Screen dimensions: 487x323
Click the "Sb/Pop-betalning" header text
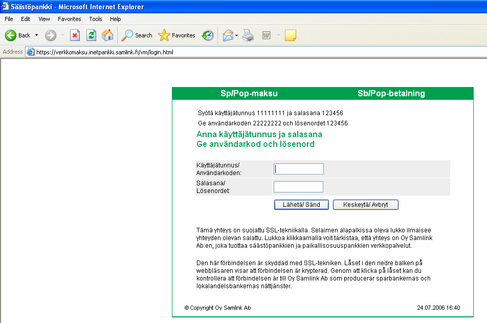pos(391,93)
